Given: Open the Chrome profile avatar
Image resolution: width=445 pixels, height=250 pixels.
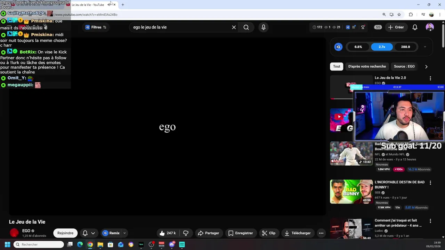Looking at the screenshot, I should (431, 15).
